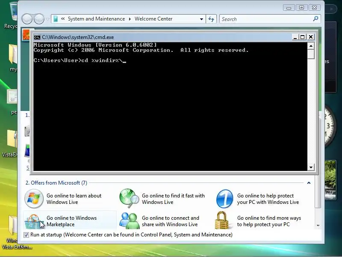Click the slideshow picture gadget in sidebar
342x257 pixels.
[x=330, y=180]
